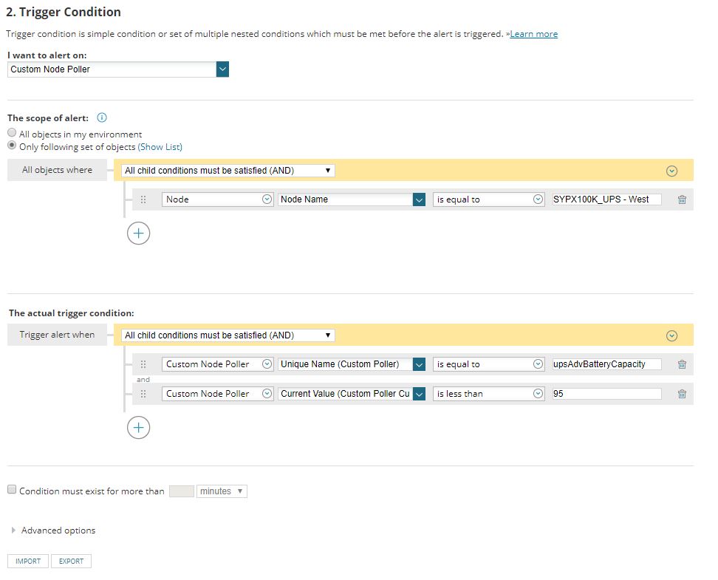Open the Learn more link
Screen dimensions: 718x580
(533, 34)
